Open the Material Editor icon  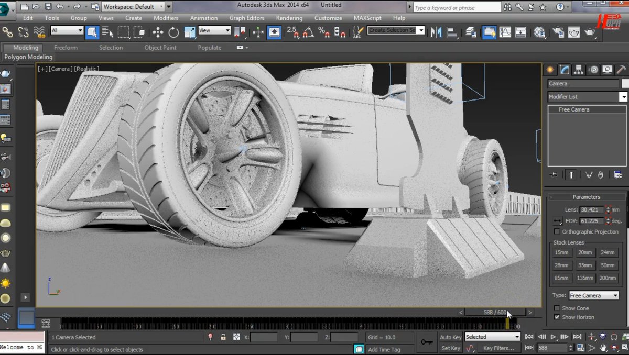tap(539, 32)
